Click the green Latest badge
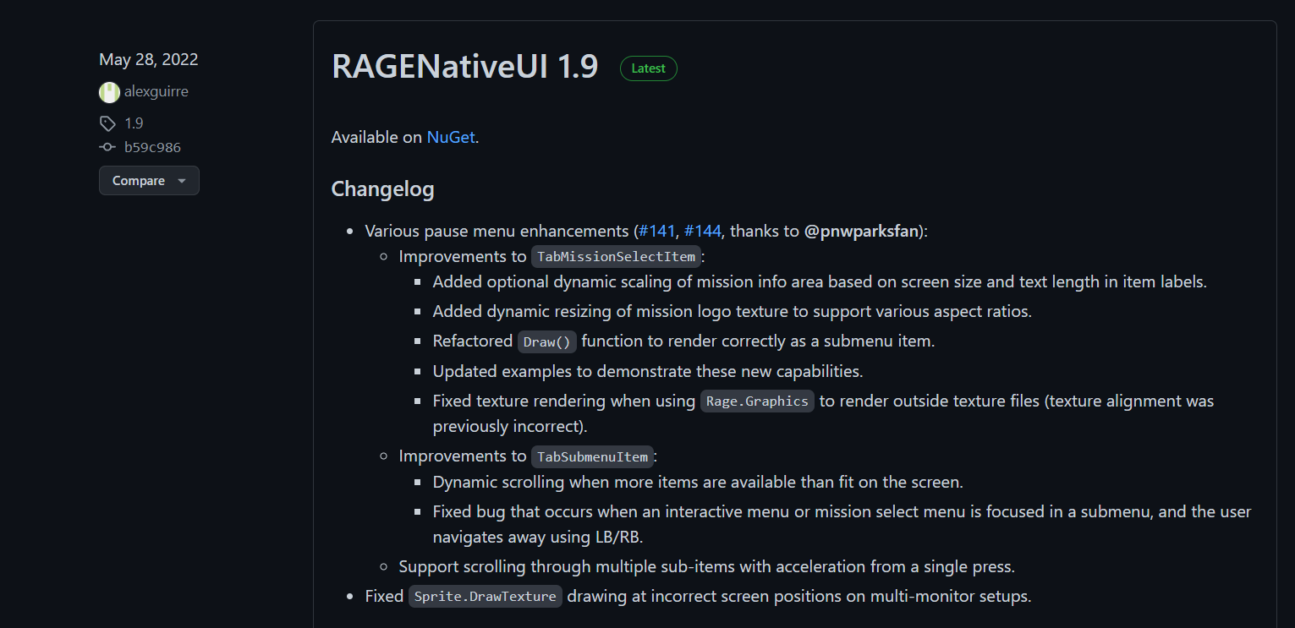 click(648, 68)
